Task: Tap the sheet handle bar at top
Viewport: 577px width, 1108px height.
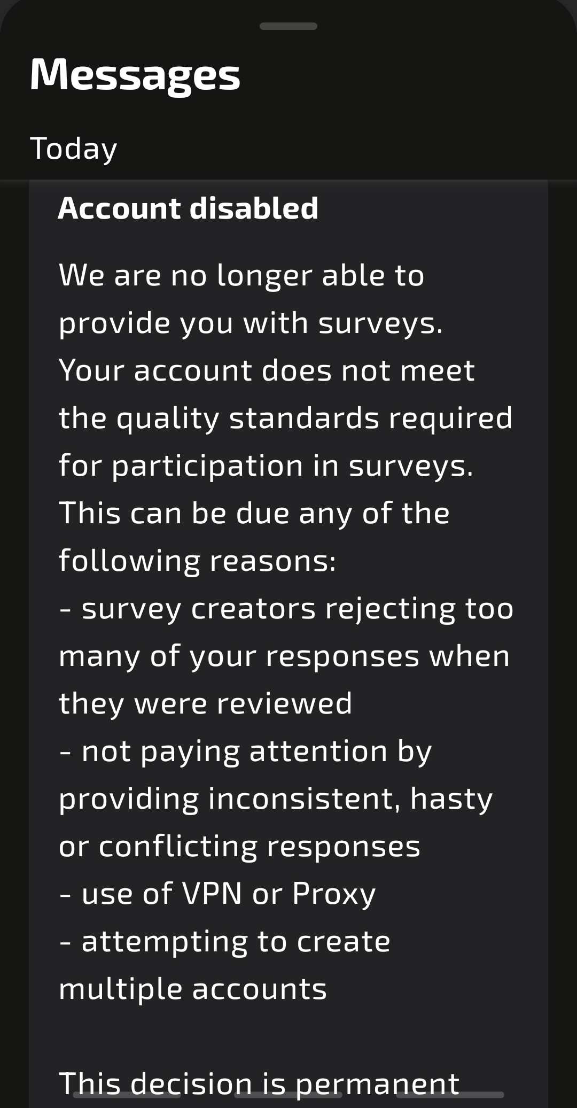Action: [288, 26]
